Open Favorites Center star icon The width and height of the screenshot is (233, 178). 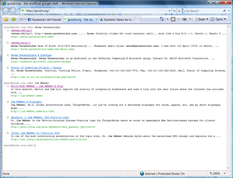[x=6, y=20]
